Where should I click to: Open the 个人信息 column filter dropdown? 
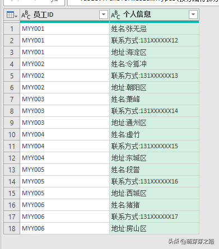pos(193,15)
